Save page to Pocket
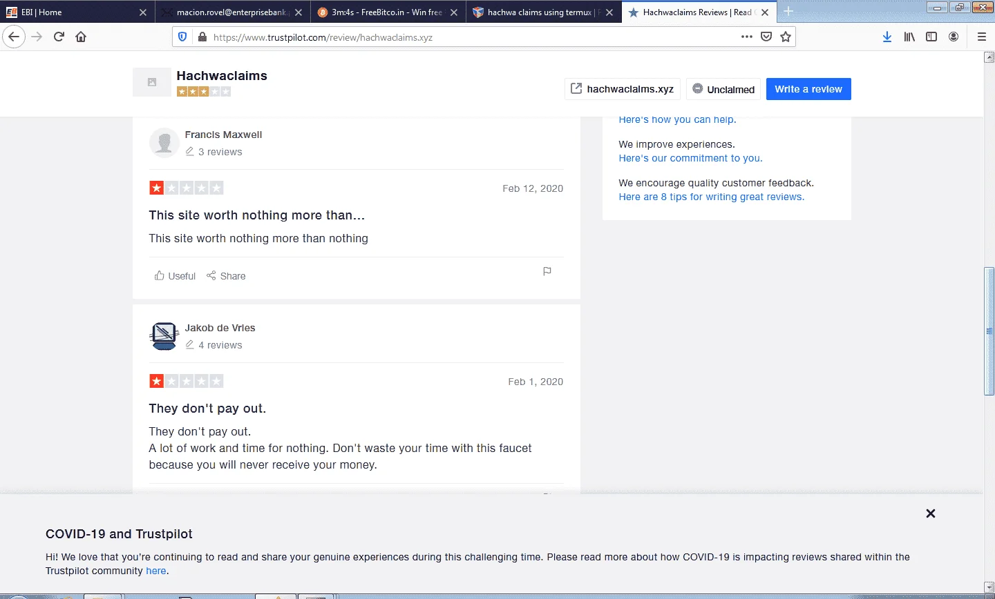Image resolution: width=995 pixels, height=599 pixels. [766, 37]
